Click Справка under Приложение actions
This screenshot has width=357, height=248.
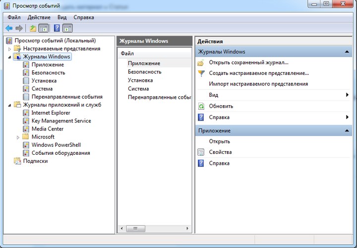[219, 163]
